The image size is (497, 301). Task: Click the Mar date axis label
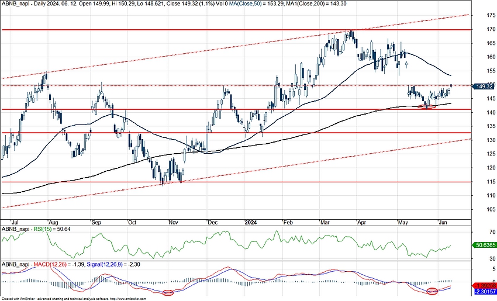325,223
